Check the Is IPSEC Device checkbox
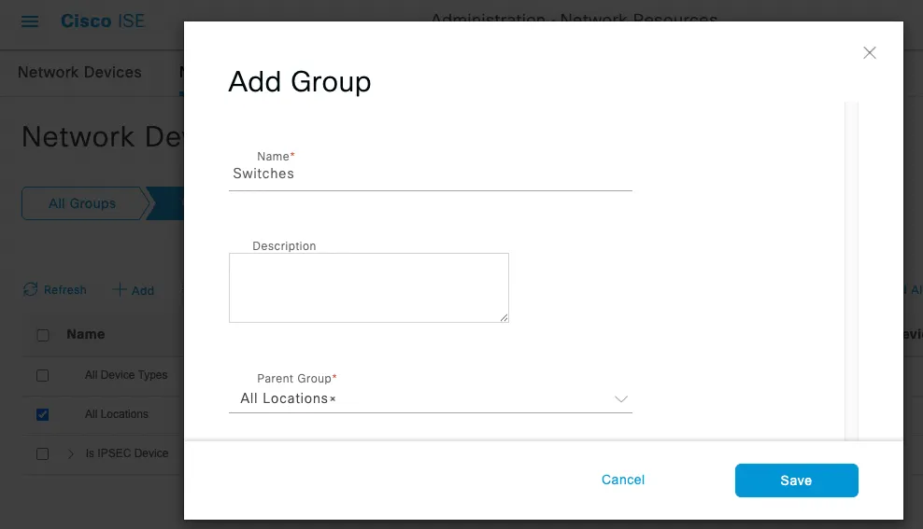Screen dimensions: 923x529 click(x=43, y=453)
